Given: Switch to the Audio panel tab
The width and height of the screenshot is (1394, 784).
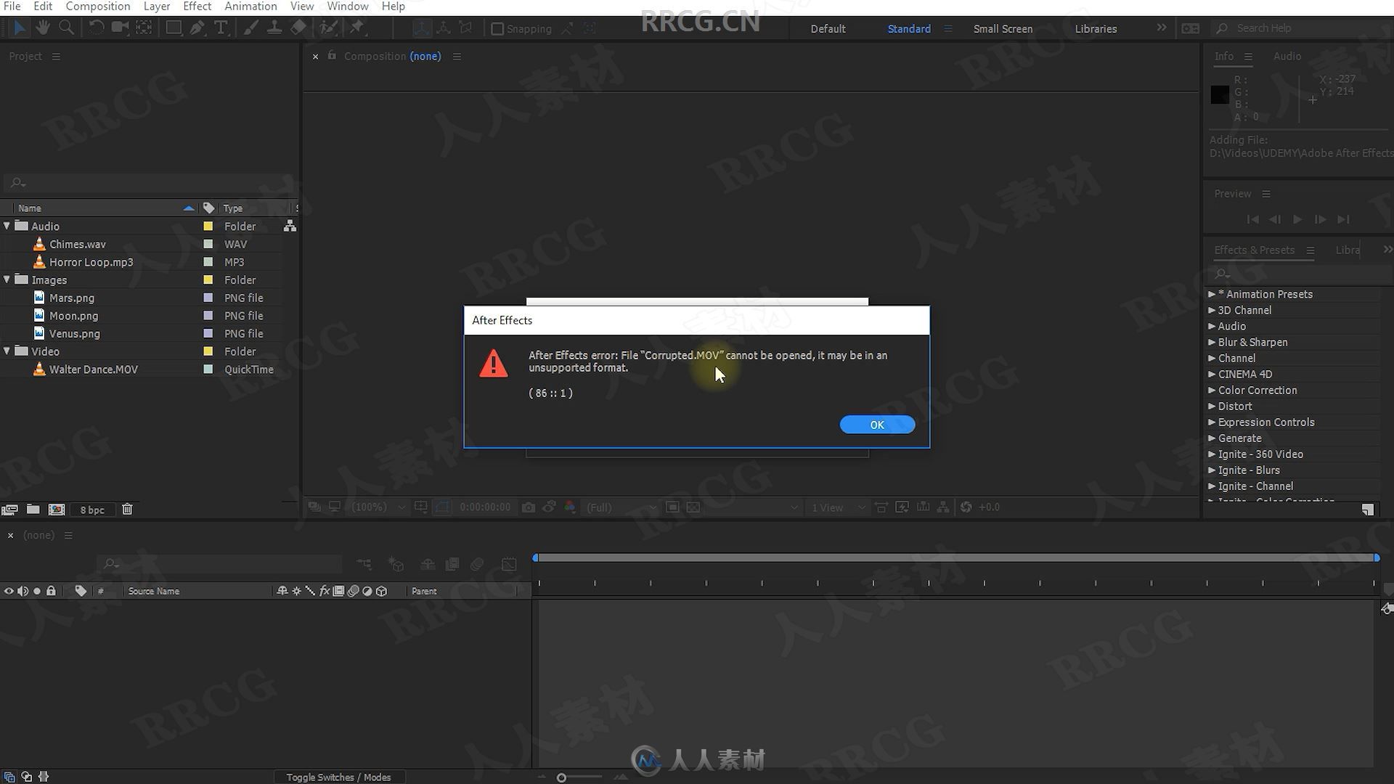Looking at the screenshot, I should 1287,56.
